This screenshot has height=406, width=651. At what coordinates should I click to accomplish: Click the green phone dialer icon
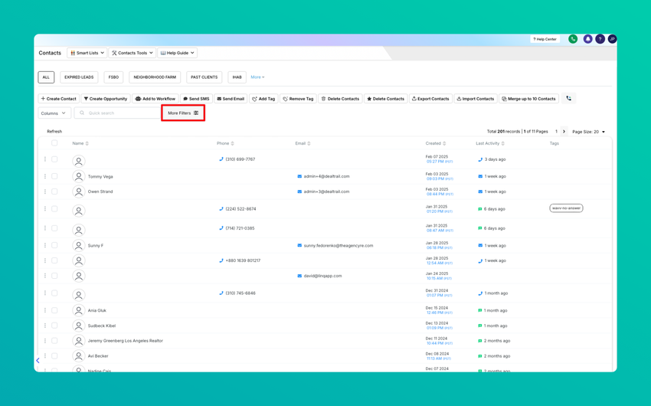[573, 39]
